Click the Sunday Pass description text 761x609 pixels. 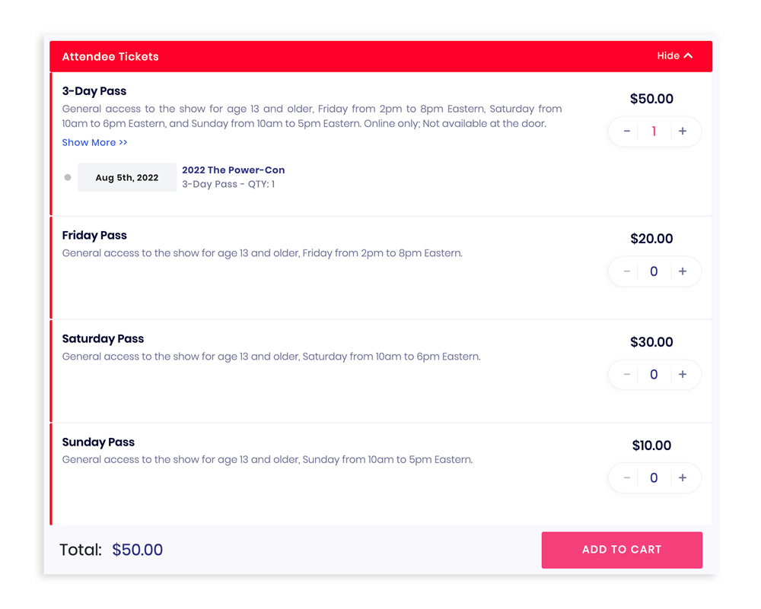tap(267, 460)
